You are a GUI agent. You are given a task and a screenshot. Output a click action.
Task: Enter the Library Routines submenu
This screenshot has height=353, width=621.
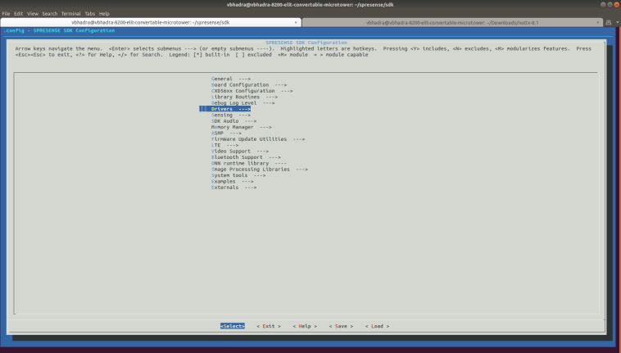pos(244,97)
